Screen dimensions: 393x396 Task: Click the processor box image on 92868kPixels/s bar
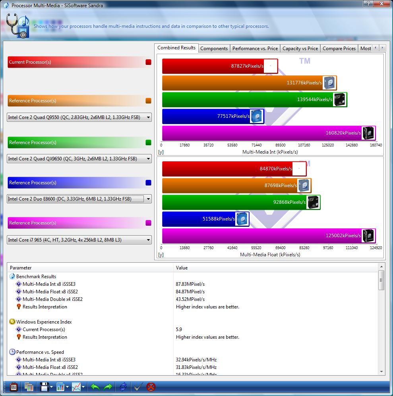313,202
